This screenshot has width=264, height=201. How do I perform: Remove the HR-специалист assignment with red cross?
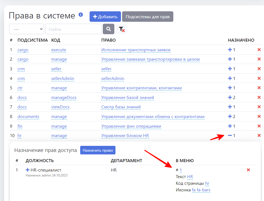click(x=248, y=170)
